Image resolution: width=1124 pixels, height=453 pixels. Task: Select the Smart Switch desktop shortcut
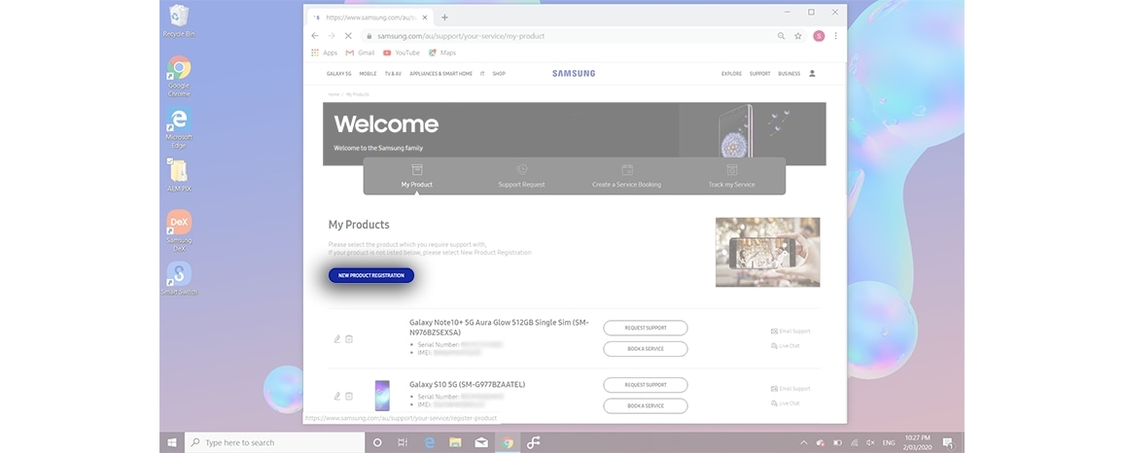[179, 279]
